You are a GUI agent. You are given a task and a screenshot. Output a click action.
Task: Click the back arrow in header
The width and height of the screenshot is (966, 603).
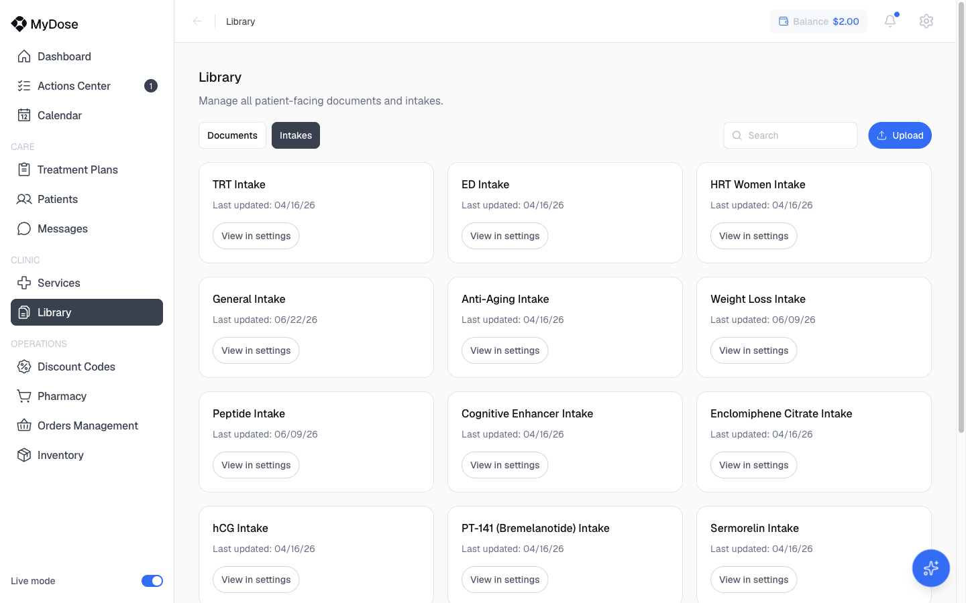[197, 21]
